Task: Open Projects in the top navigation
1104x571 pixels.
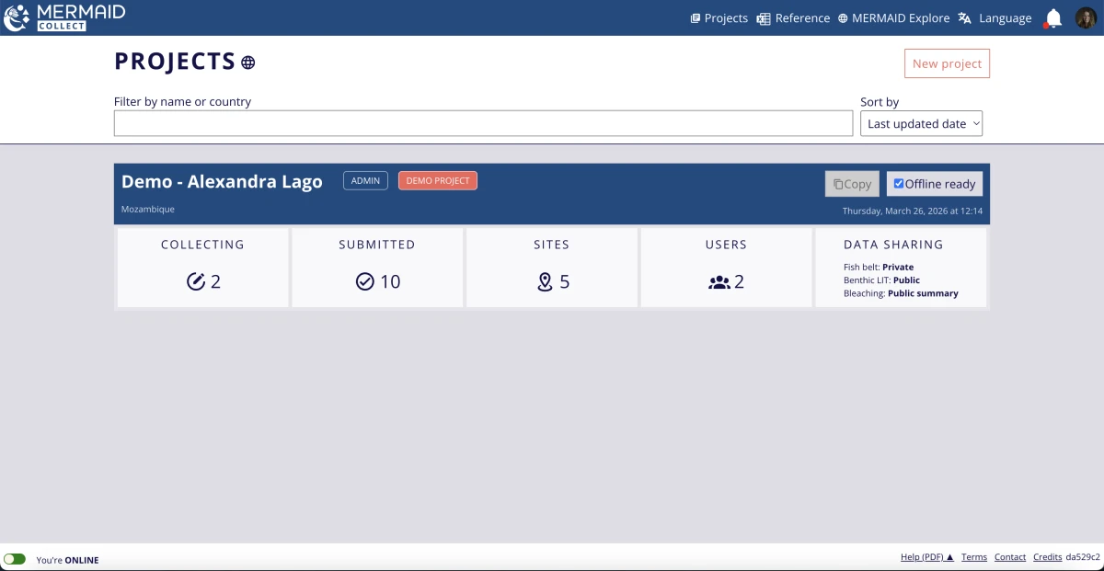Action: [x=719, y=18]
